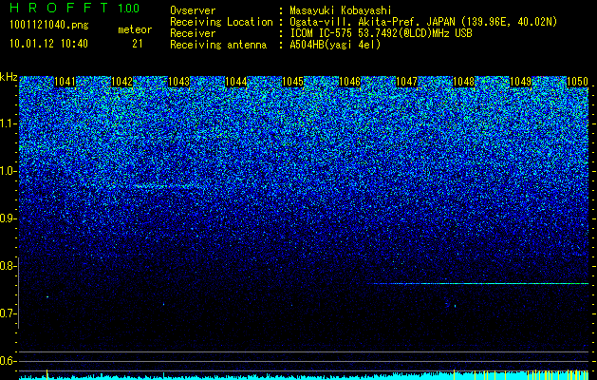Click the 1.1 kHz axis label
The height and width of the screenshot is (380, 597).
click(7, 123)
